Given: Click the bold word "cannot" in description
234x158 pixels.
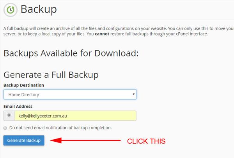Looking at the screenshot, I should pyautogui.click(x=102, y=34).
